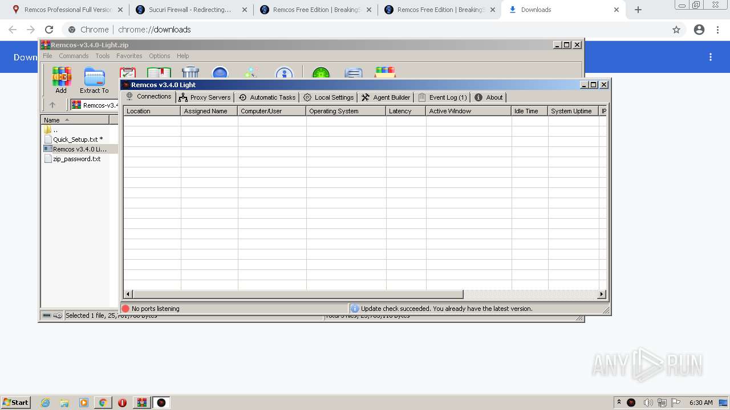This screenshot has height=410, width=730.
Task: Go to the Local Settings tab
Action: pos(328,97)
